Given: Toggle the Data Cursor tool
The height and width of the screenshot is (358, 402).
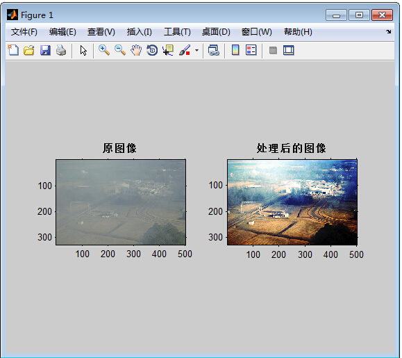Looking at the screenshot, I should coord(168,50).
